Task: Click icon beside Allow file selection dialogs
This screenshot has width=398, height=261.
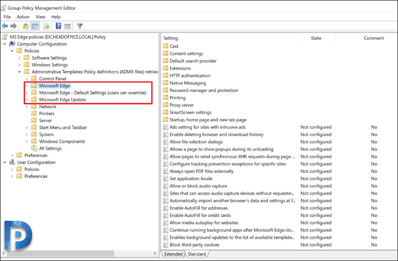Action: point(165,142)
